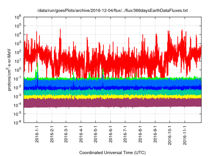
Task: Click the 10^-3 y-axis tick label
Action: pyautogui.click(x=17, y=96)
